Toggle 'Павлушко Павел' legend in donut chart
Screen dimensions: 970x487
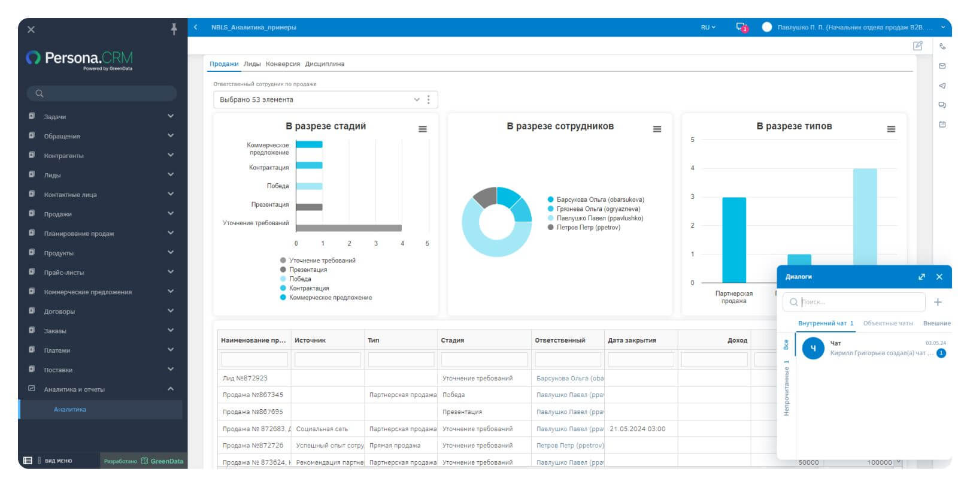[595, 218]
